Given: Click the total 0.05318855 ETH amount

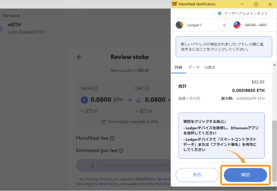Looking at the screenshot, I should pos(248,90).
